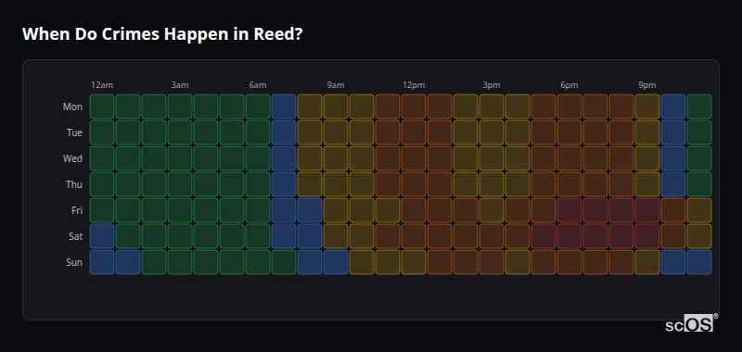The width and height of the screenshot is (742, 352).
Task: Select the Wednesday 10pm blue cell
Action: pyautogui.click(x=673, y=158)
